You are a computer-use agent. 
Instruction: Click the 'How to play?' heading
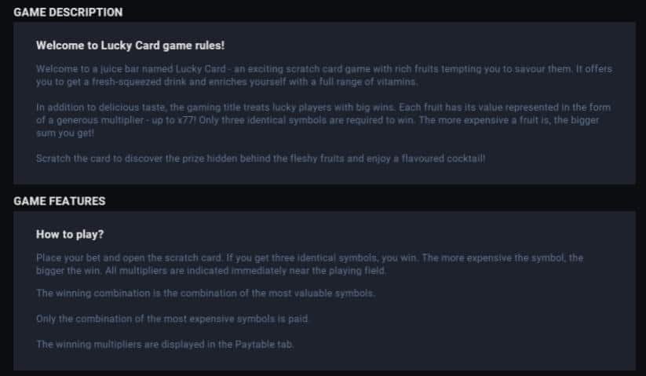click(70, 235)
